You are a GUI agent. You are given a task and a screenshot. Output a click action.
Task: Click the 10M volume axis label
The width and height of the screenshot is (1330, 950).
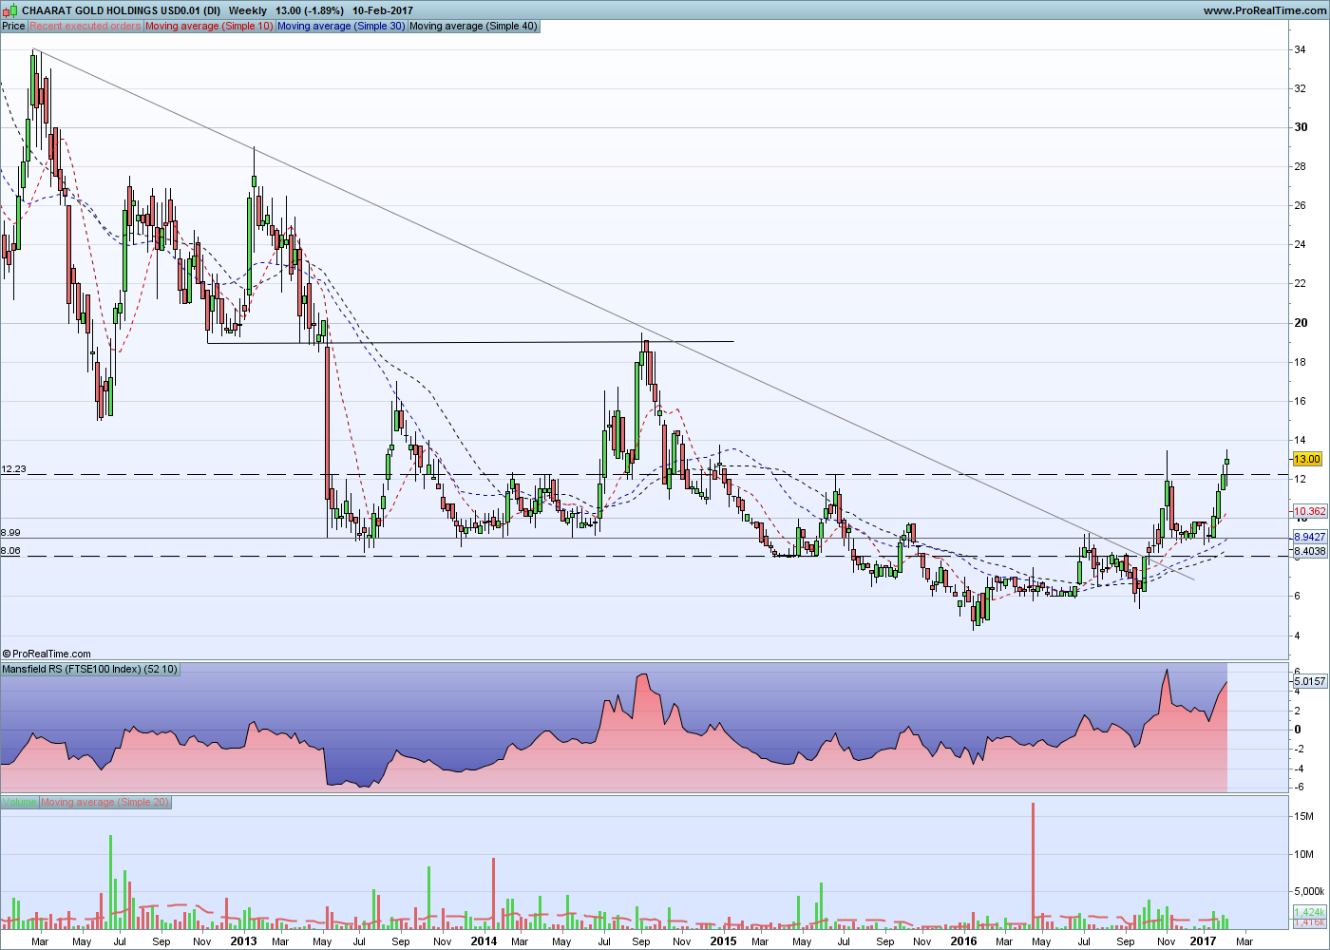[1302, 853]
